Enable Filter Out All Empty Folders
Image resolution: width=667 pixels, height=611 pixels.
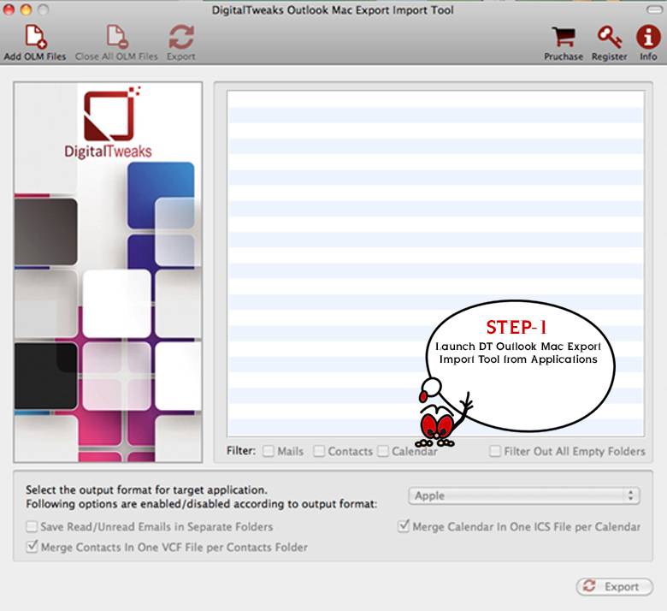495,451
